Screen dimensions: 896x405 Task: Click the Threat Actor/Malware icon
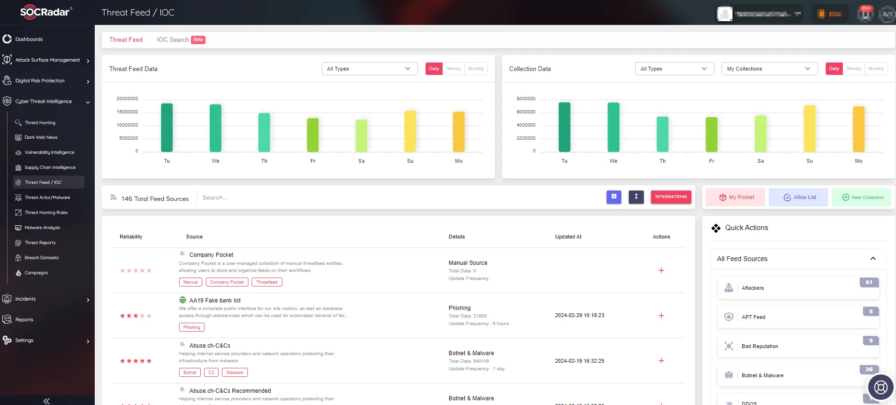point(18,198)
